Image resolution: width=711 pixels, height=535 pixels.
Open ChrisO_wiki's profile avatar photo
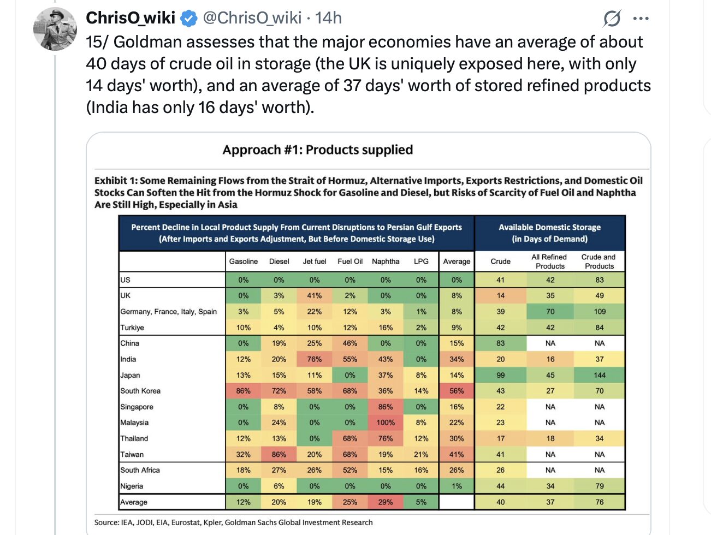click(x=55, y=29)
